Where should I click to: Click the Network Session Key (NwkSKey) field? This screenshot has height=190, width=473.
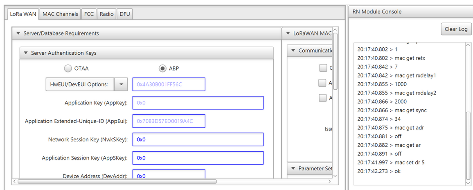click(198, 139)
